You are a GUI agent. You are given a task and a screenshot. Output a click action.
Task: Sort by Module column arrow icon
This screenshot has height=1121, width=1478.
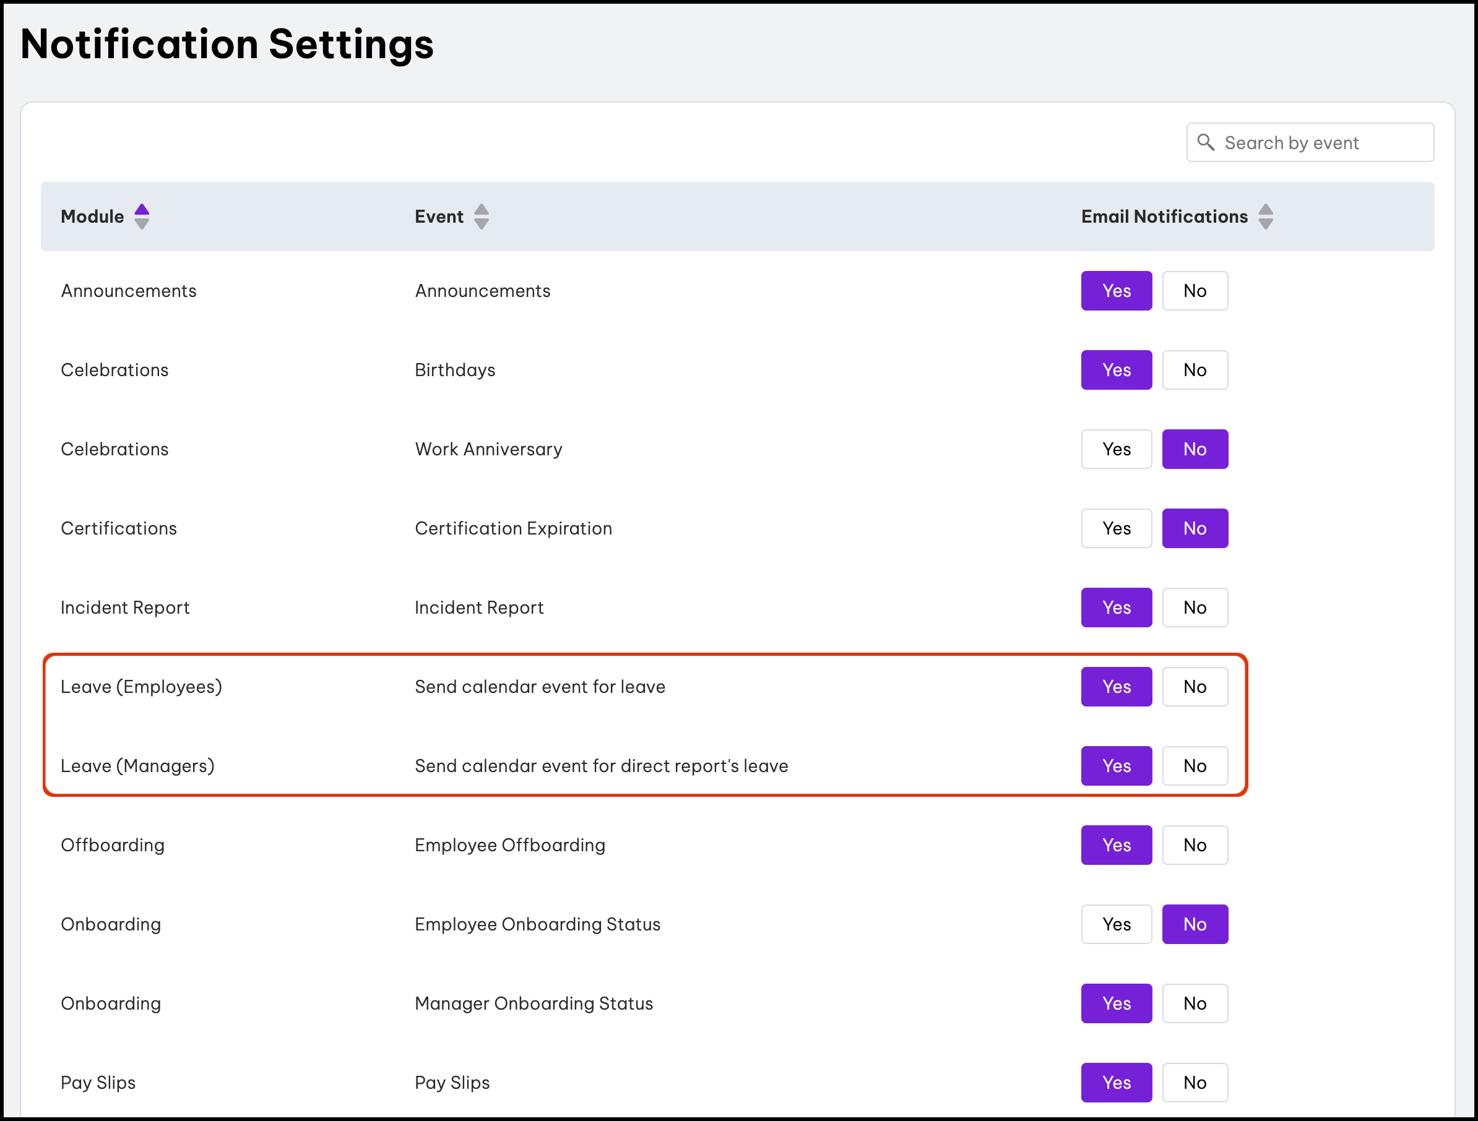(142, 217)
